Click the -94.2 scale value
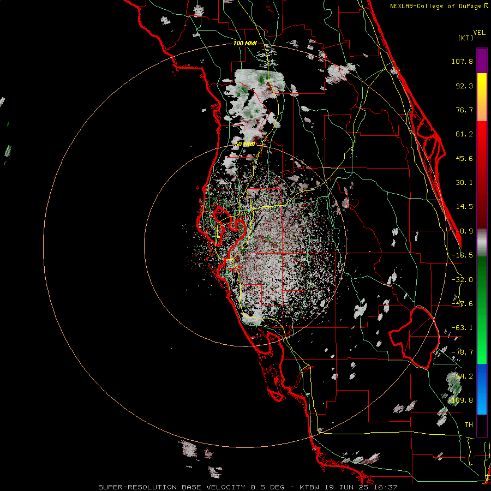The image size is (491, 491). pyautogui.click(x=462, y=376)
